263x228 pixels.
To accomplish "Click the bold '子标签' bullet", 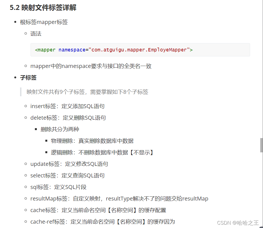I will coord(28,78).
